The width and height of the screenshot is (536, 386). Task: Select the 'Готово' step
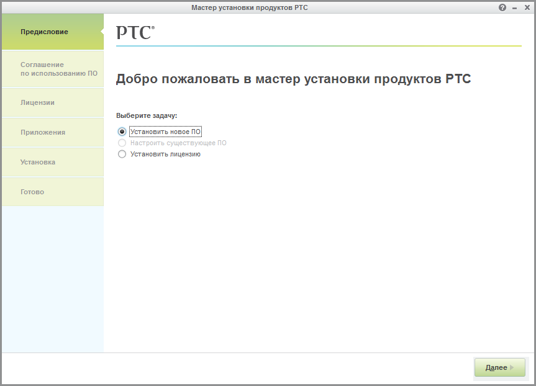click(53, 192)
